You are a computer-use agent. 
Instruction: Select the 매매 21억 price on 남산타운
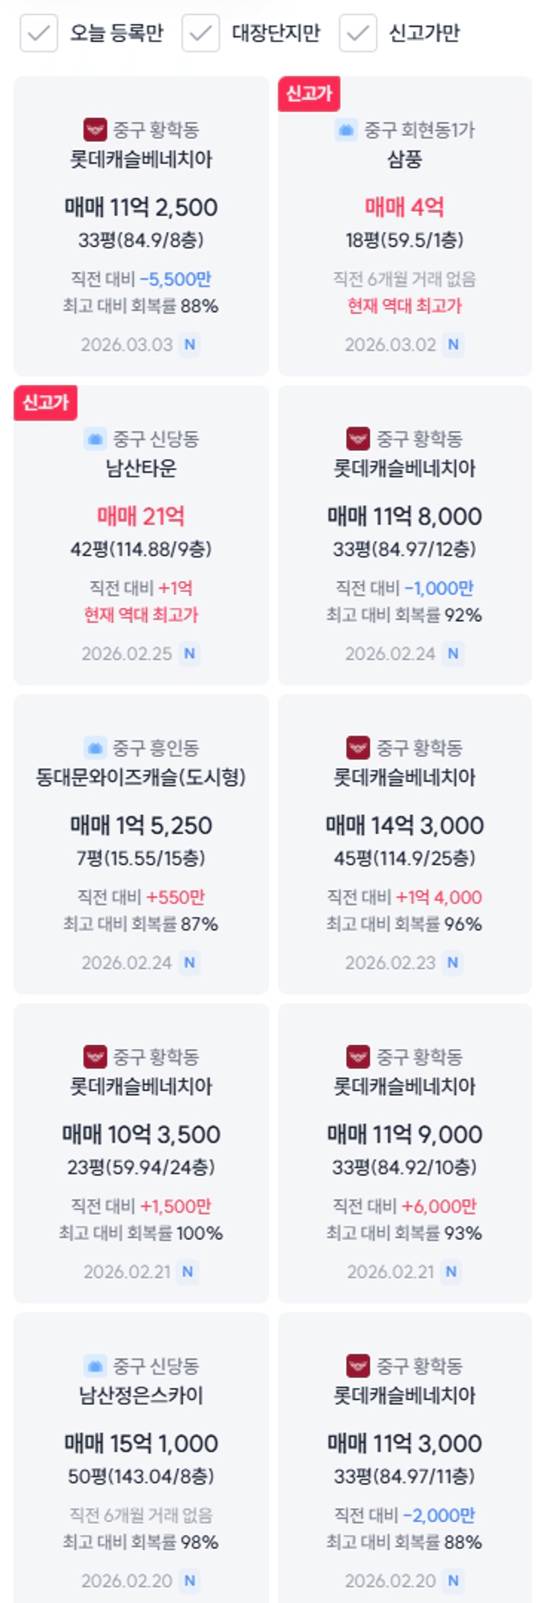[x=141, y=516]
